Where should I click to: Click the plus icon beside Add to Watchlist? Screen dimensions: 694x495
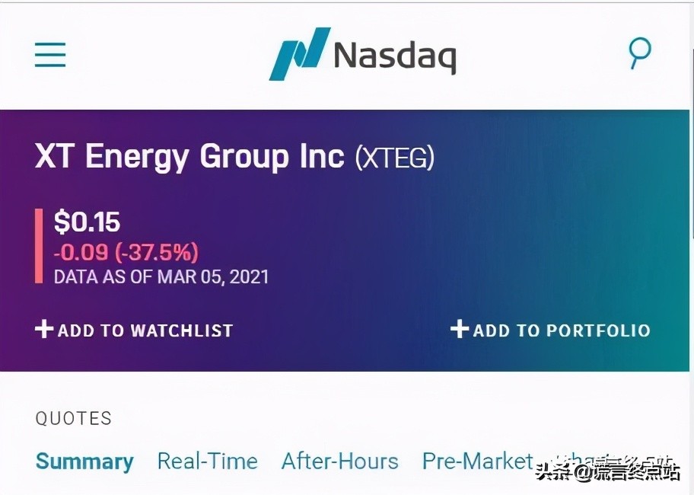45,330
